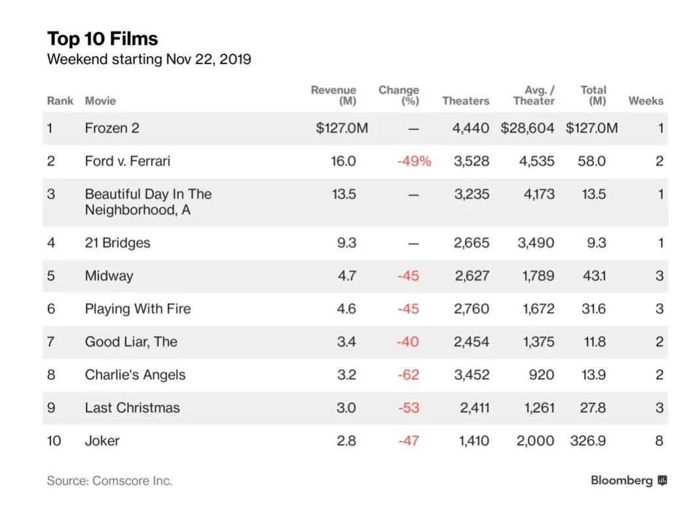Select the Midway movie title
Screen dimensions: 695x511
click(109, 276)
